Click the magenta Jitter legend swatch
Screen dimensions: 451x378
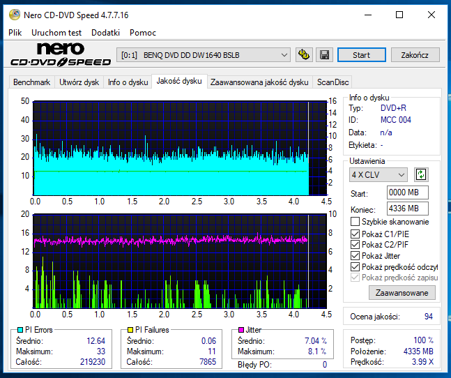(x=241, y=330)
